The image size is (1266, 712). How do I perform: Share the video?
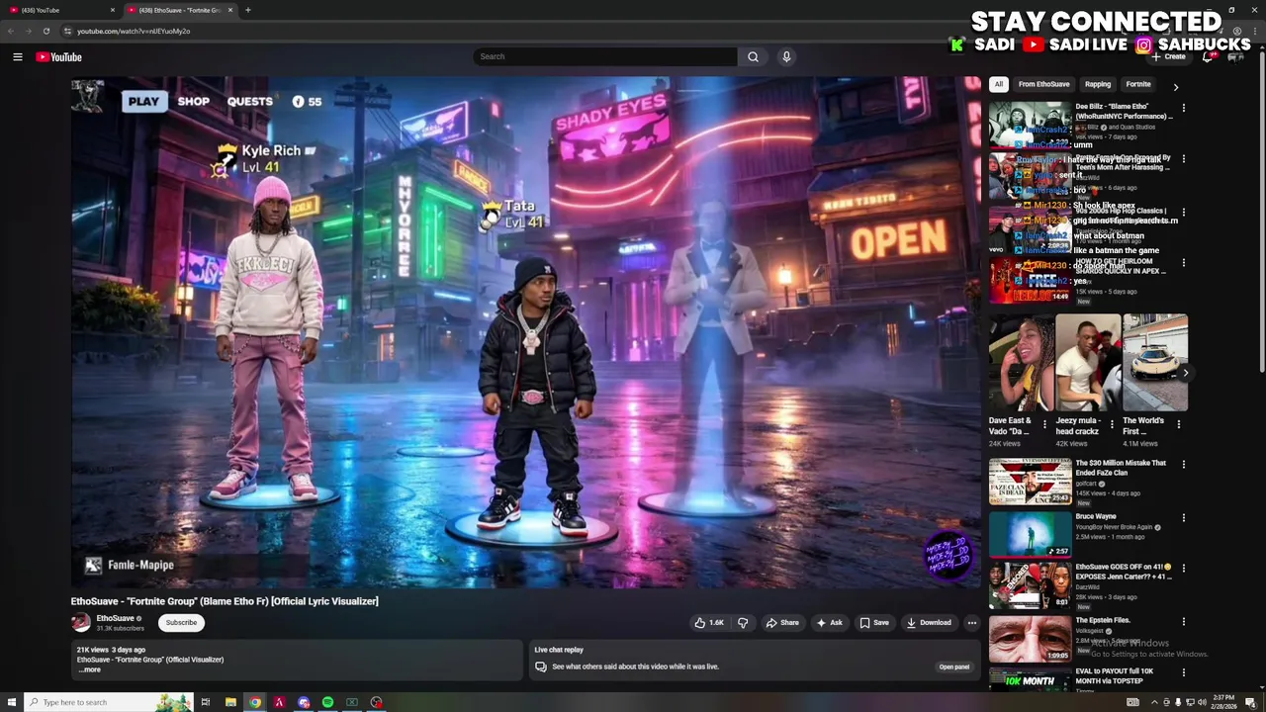pos(782,623)
